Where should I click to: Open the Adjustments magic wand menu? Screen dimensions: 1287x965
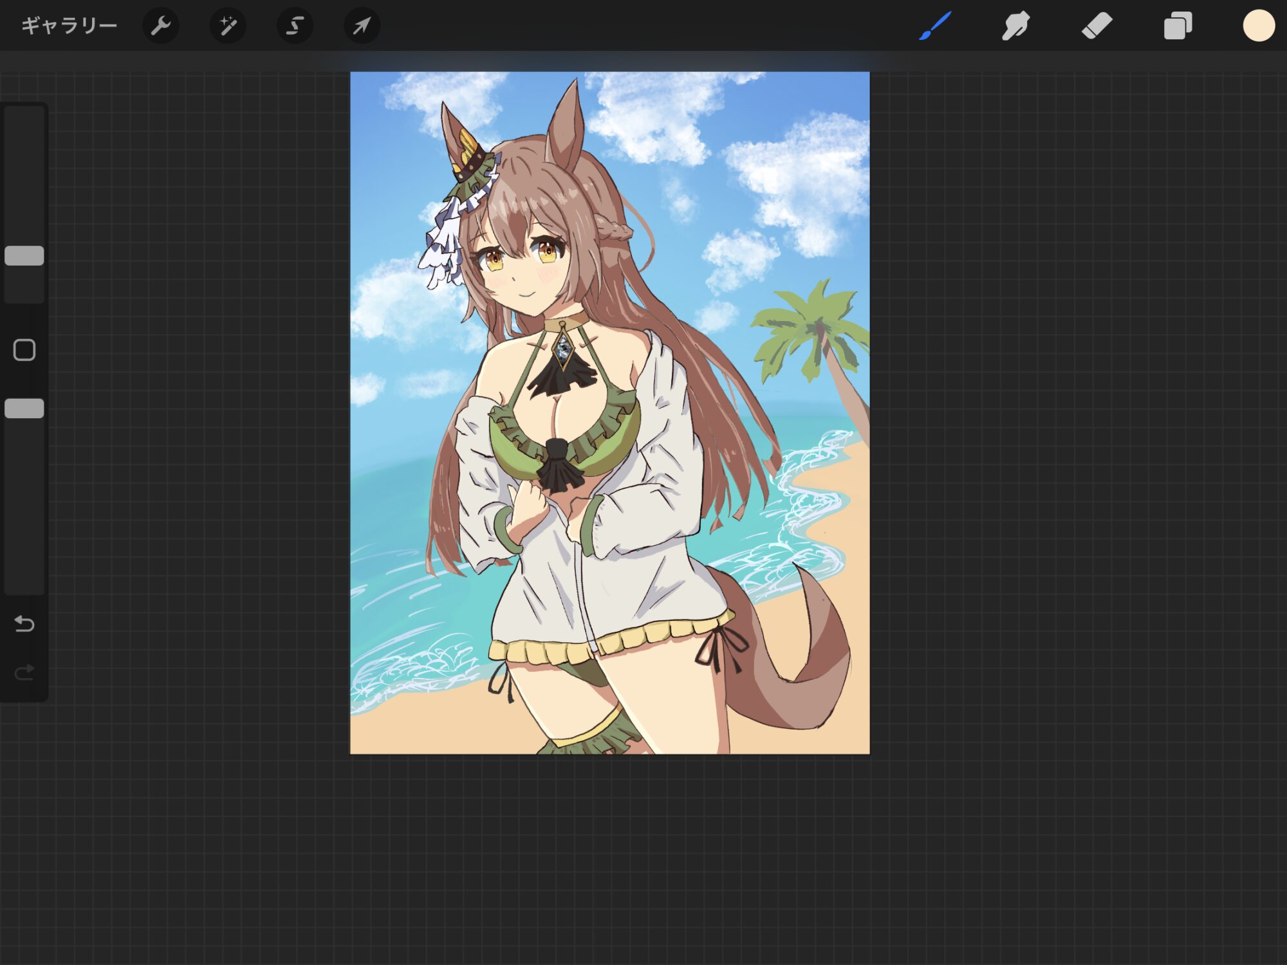pyautogui.click(x=228, y=26)
